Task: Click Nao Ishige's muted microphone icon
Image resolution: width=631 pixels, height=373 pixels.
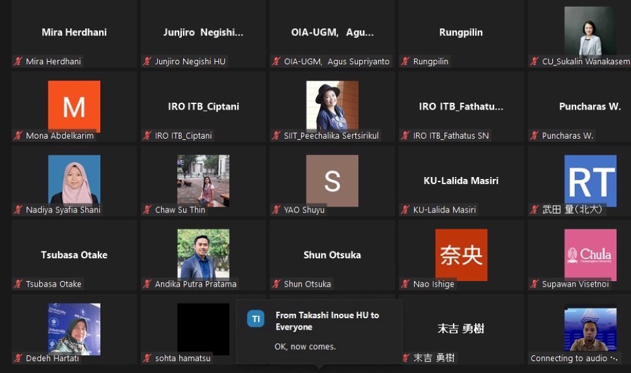Action: click(405, 284)
